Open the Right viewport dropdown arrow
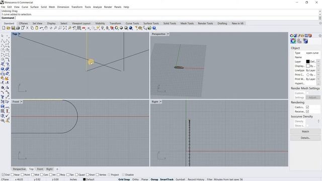The width and height of the screenshot is (322, 181). [160, 102]
